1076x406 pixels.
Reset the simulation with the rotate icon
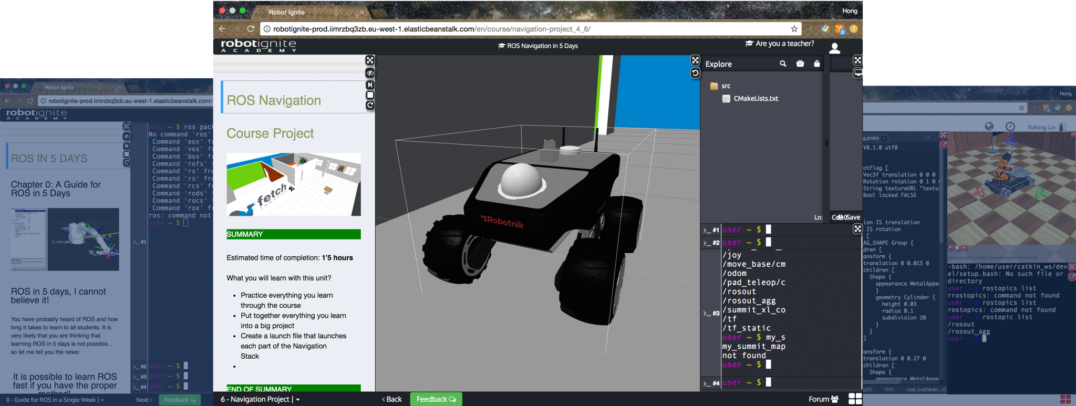695,73
